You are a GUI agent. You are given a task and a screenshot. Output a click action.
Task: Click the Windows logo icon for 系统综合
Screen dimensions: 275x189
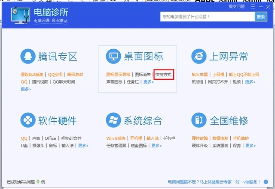(114, 120)
